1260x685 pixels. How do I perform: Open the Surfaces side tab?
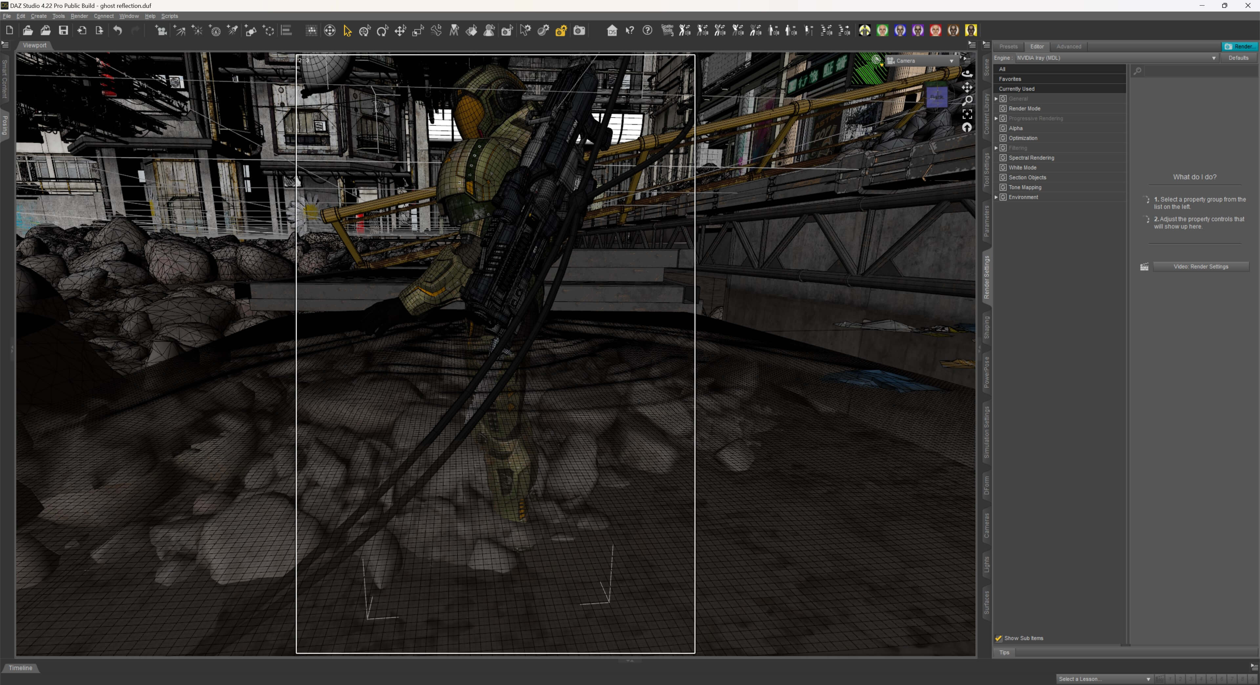[x=987, y=602]
